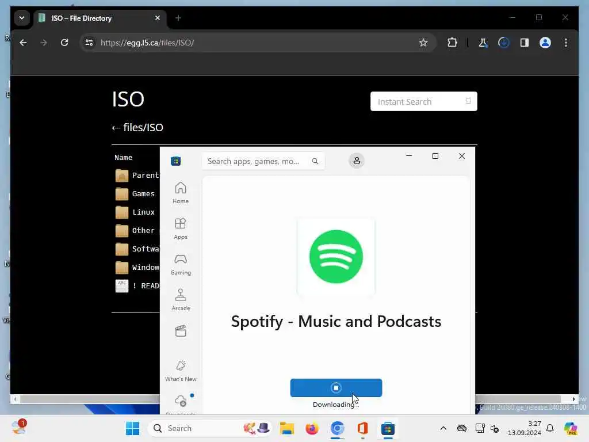Maximize the Microsoft Store window
The width and height of the screenshot is (589, 442).
click(435, 156)
